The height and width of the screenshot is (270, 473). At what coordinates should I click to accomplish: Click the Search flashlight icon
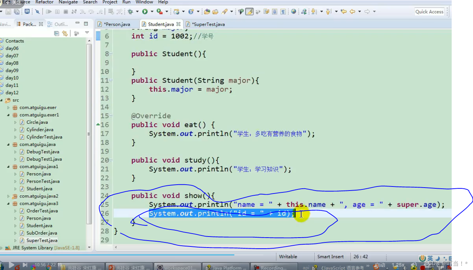[225, 12]
